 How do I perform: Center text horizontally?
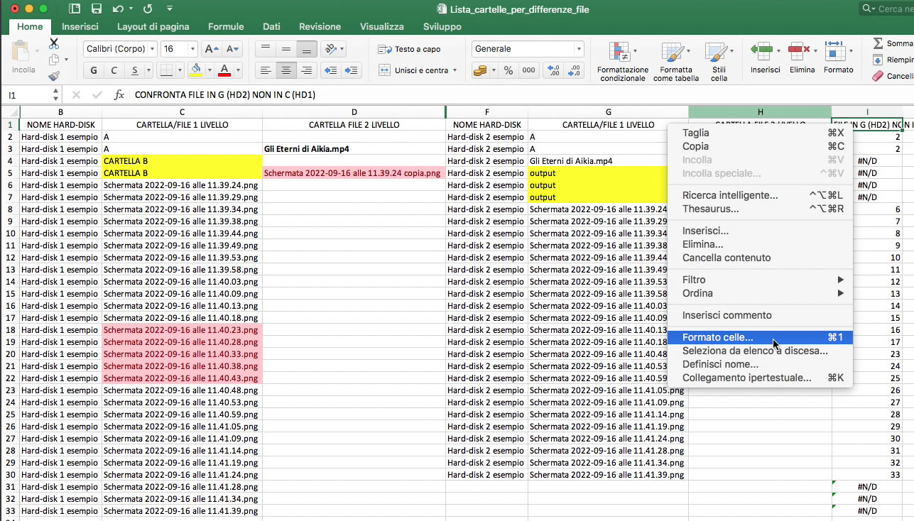(286, 70)
